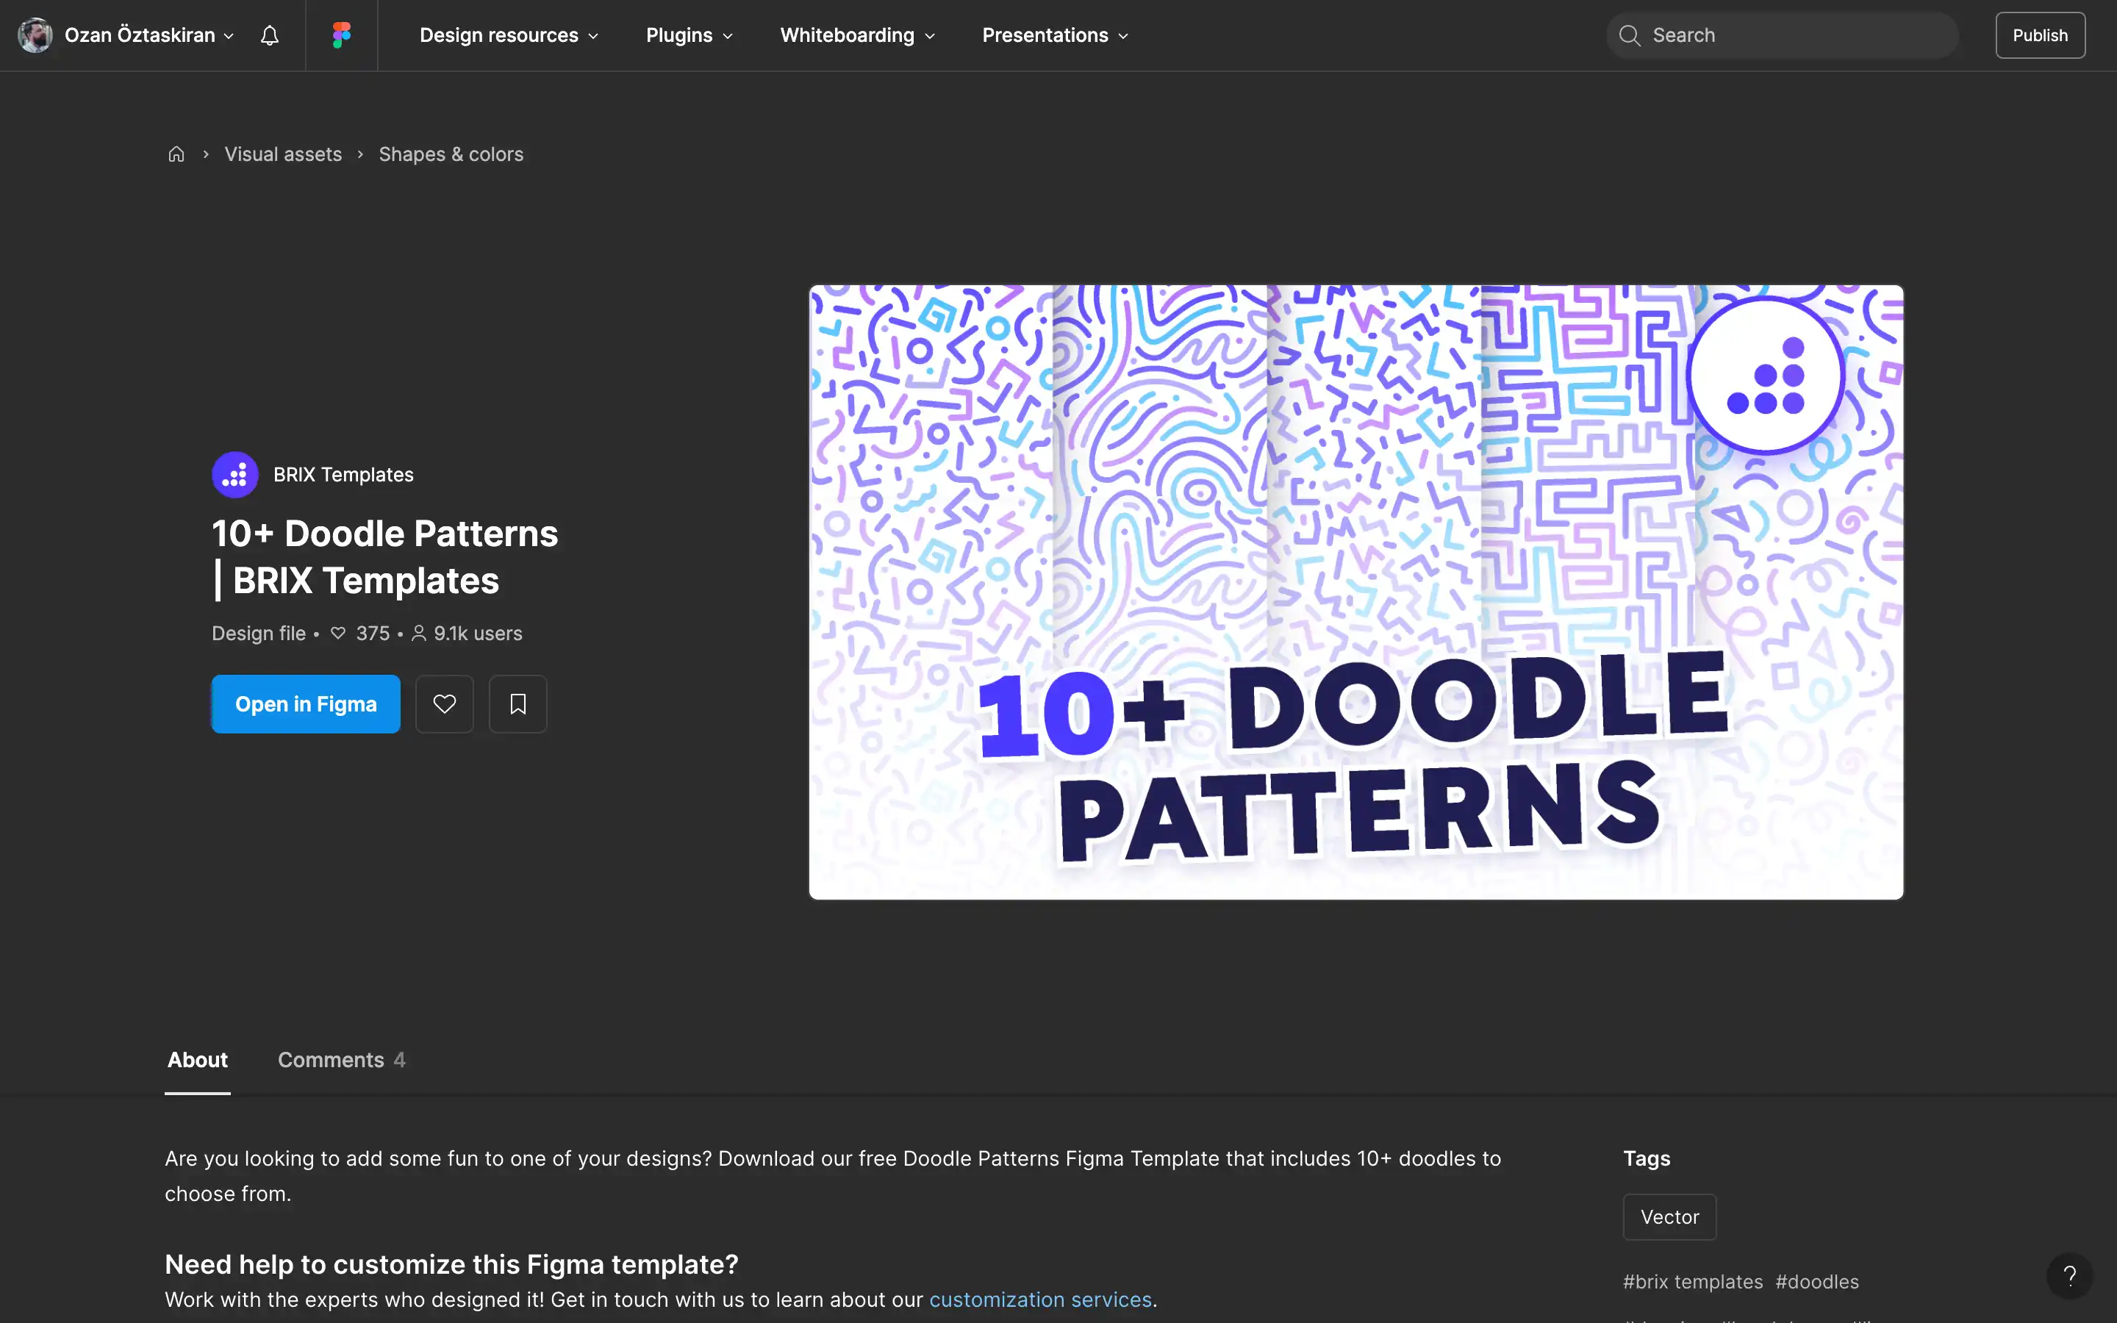The height and width of the screenshot is (1323, 2117).
Task: Click Open in Figma button
Action: click(305, 703)
